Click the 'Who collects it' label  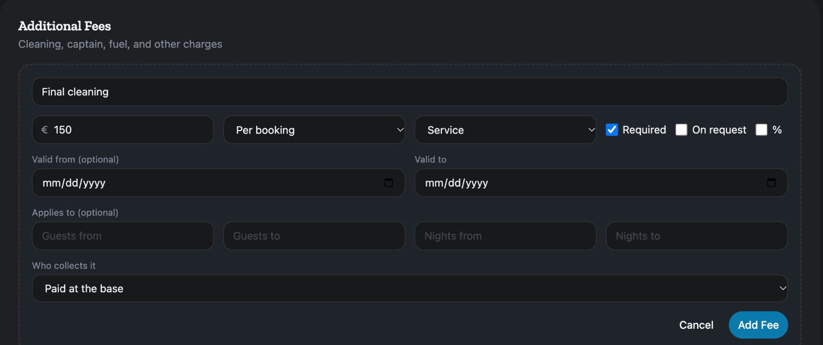[64, 266]
